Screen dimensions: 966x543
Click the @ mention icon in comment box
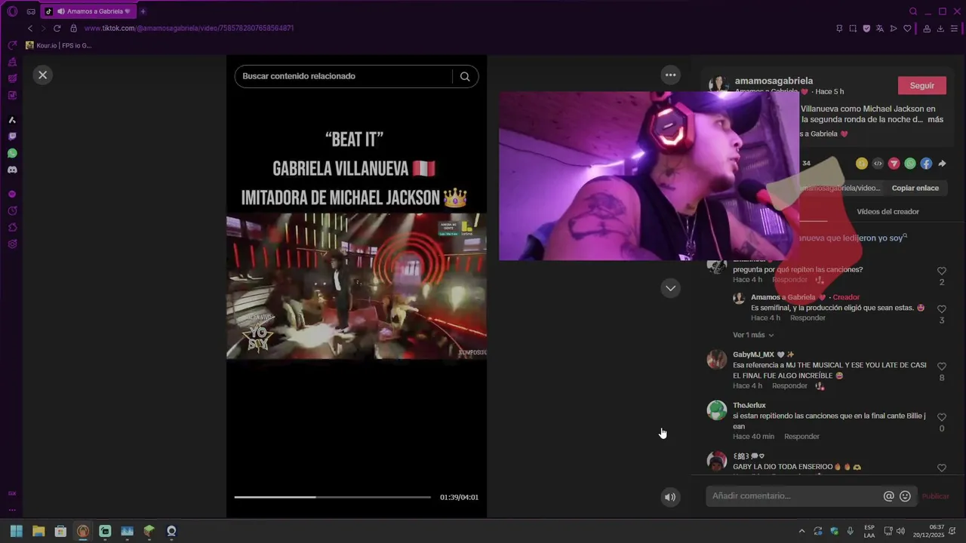(x=888, y=496)
